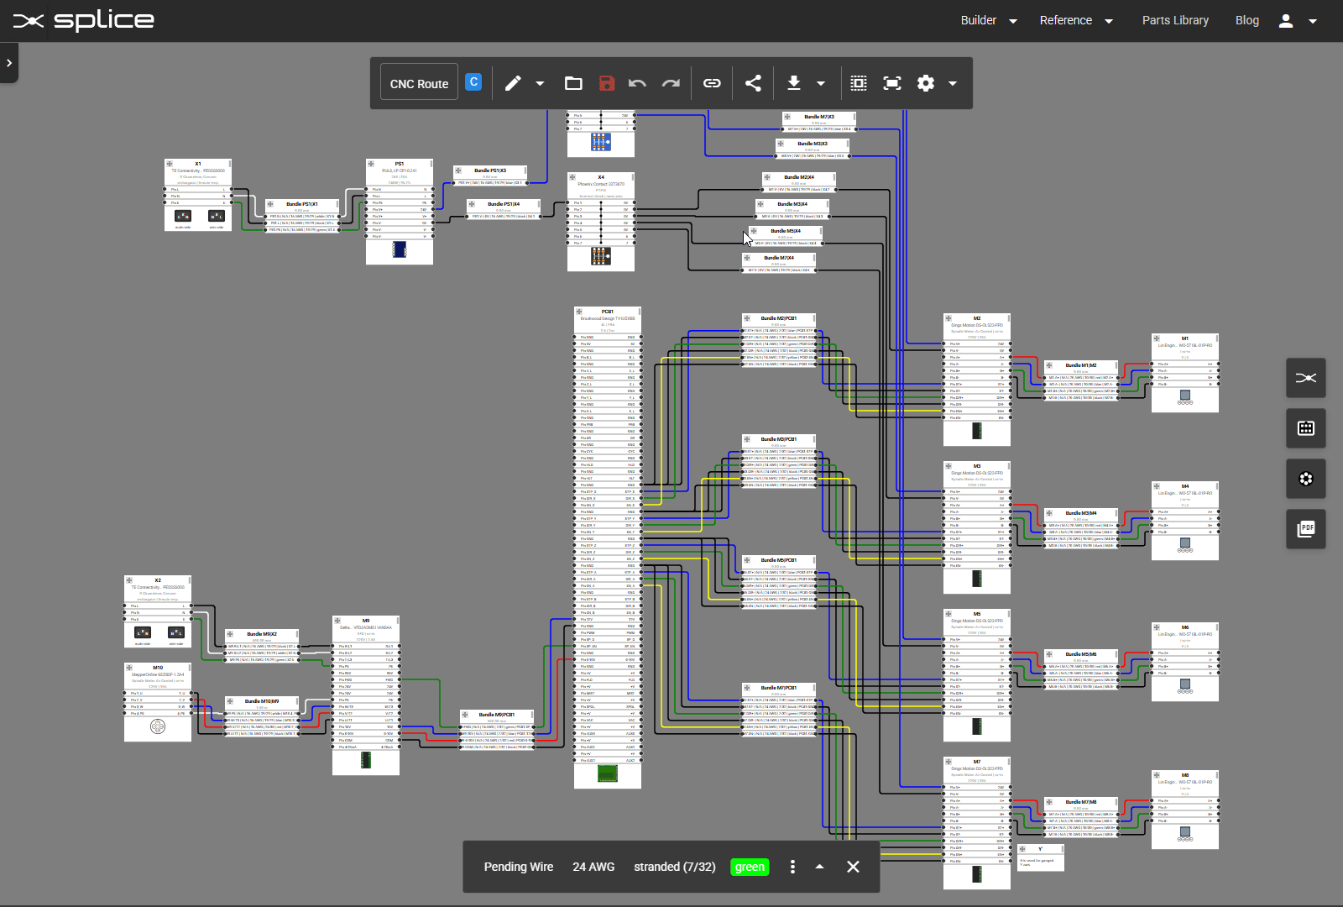Open the share options

point(753,83)
